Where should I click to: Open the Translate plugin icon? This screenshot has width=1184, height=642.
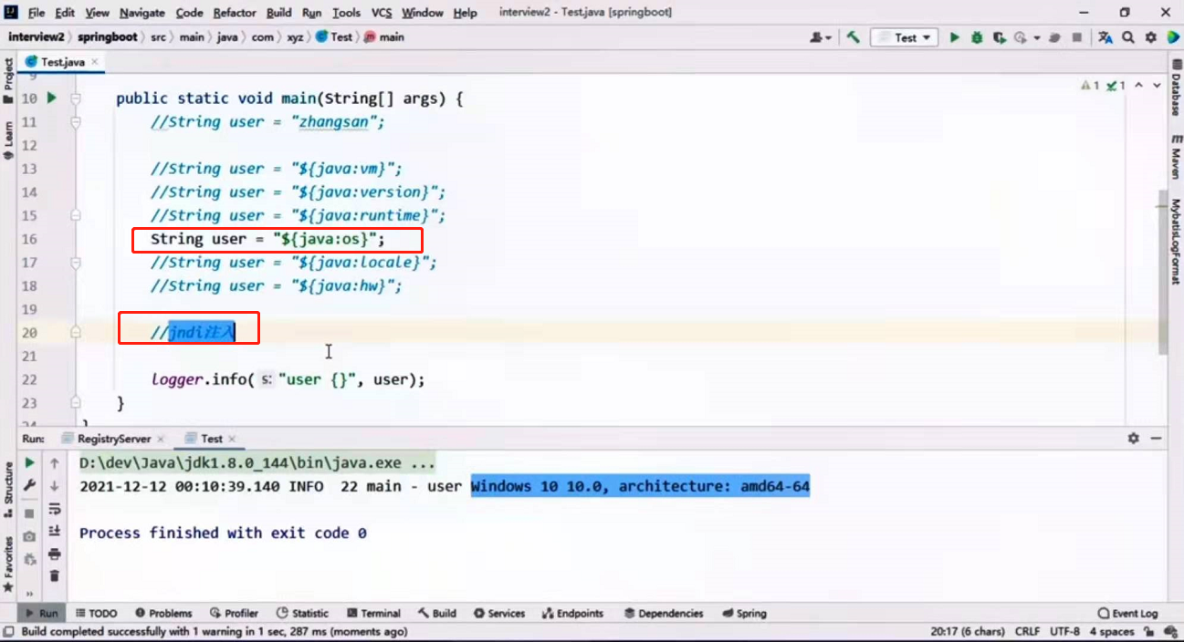tap(1105, 37)
